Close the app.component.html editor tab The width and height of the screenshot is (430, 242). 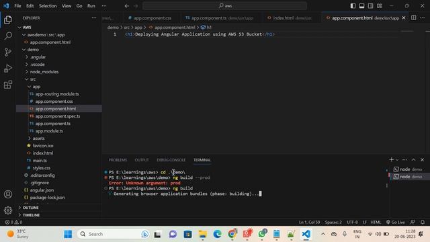pos(404,18)
